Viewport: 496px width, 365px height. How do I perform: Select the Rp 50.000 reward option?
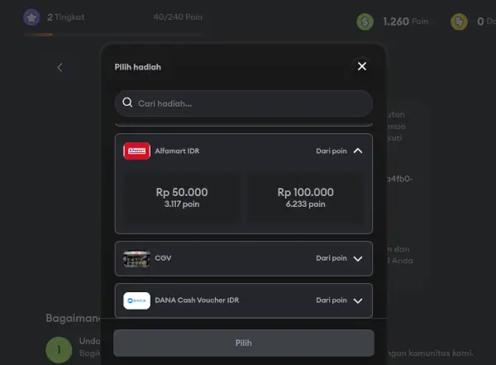(x=182, y=197)
